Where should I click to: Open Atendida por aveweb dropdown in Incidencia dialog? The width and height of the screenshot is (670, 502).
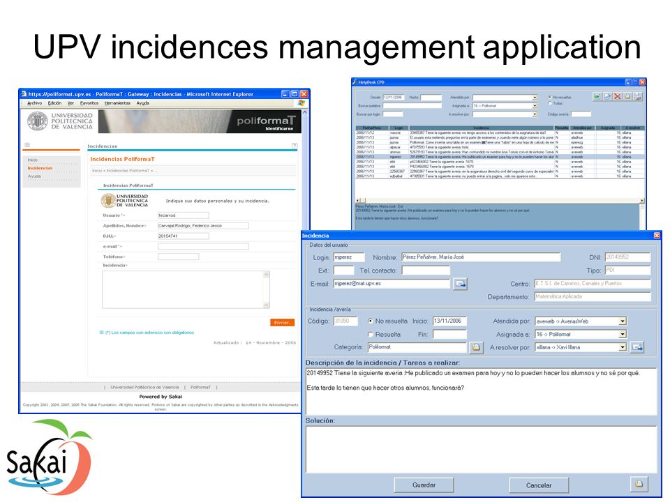pyautogui.click(x=623, y=321)
